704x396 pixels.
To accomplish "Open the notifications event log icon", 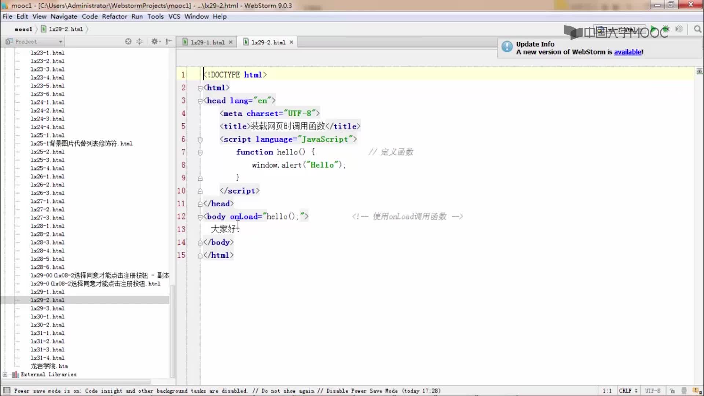I will (x=697, y=391).
